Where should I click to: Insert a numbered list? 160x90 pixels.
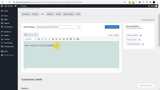pyautogui.click(x=49, y=39)
